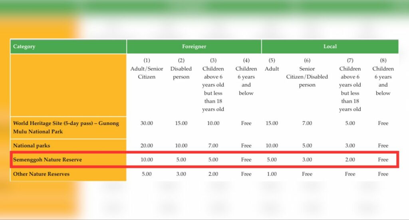Image resolution: width=409 pixels, height=220 pixels.
Task: Select the (7) Children above 6 header
Action: coord(350,85)
